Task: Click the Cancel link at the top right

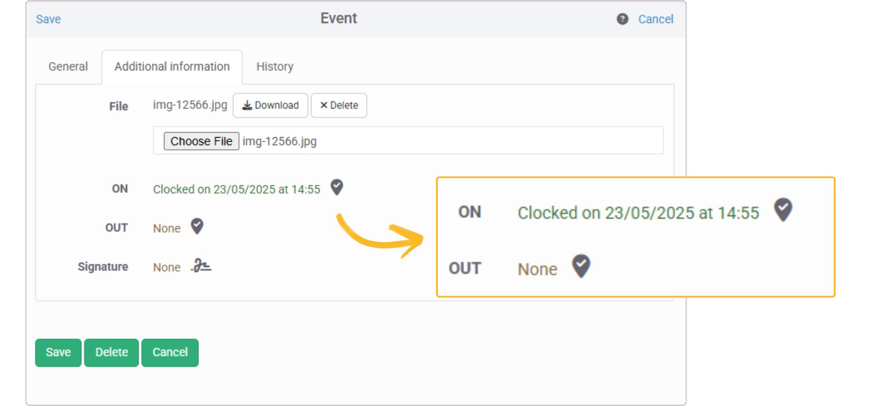Action: [655, 19]
